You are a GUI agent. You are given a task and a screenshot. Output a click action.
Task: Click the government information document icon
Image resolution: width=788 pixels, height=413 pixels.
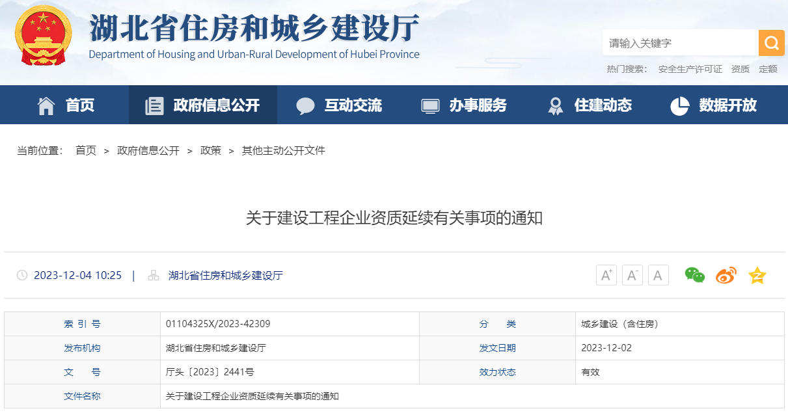point(154,105)
